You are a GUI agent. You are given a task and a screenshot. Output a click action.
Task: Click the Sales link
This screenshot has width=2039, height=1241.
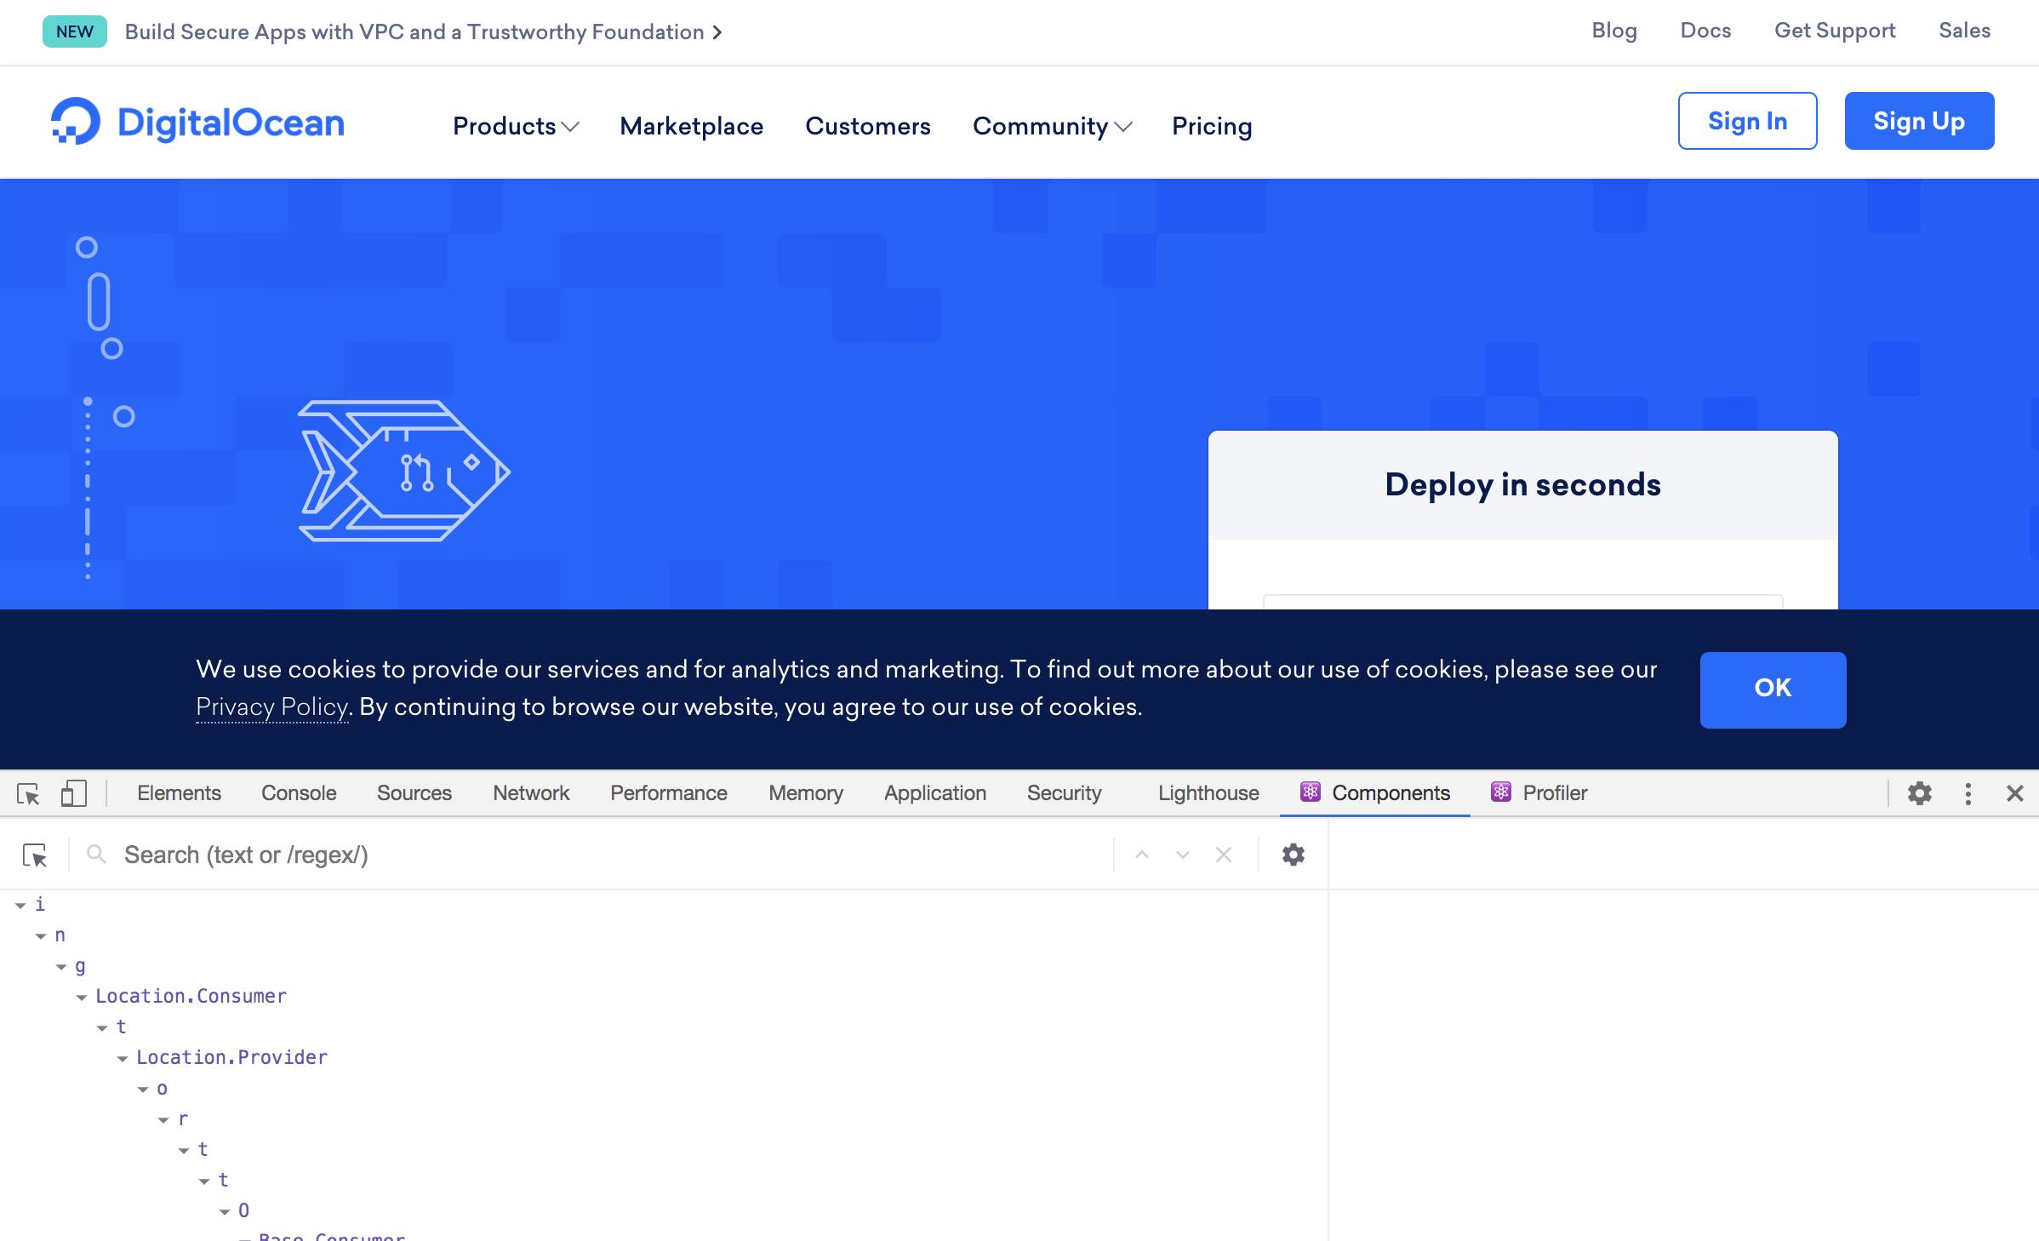tap(1965, 31)
